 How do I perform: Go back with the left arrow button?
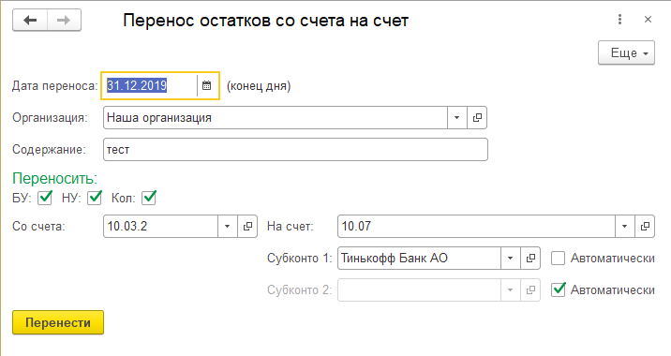(30, 20)
